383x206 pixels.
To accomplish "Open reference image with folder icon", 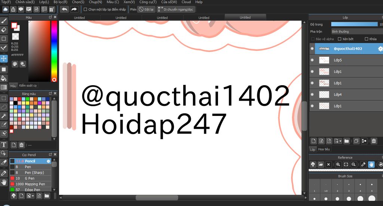I will [321, 165].
